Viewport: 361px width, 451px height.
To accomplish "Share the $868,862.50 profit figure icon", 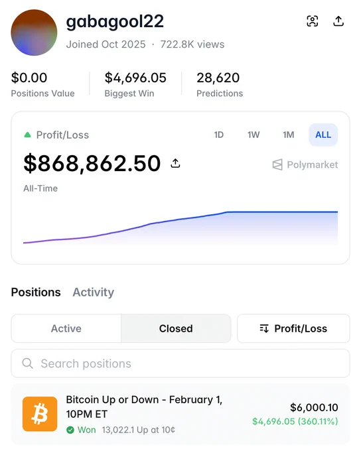I will tap(175, 163).
